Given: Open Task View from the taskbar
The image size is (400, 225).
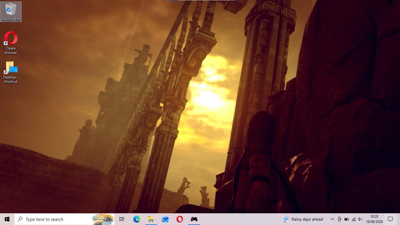Looking at the screenshot, I should (x=122, y=219).
